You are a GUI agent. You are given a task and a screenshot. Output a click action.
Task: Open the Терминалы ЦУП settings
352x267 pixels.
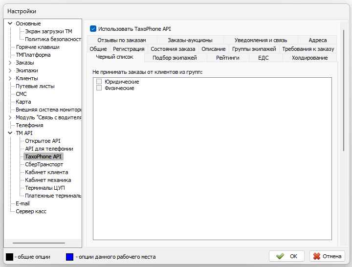pyautogui.click(x=45, y=188)
